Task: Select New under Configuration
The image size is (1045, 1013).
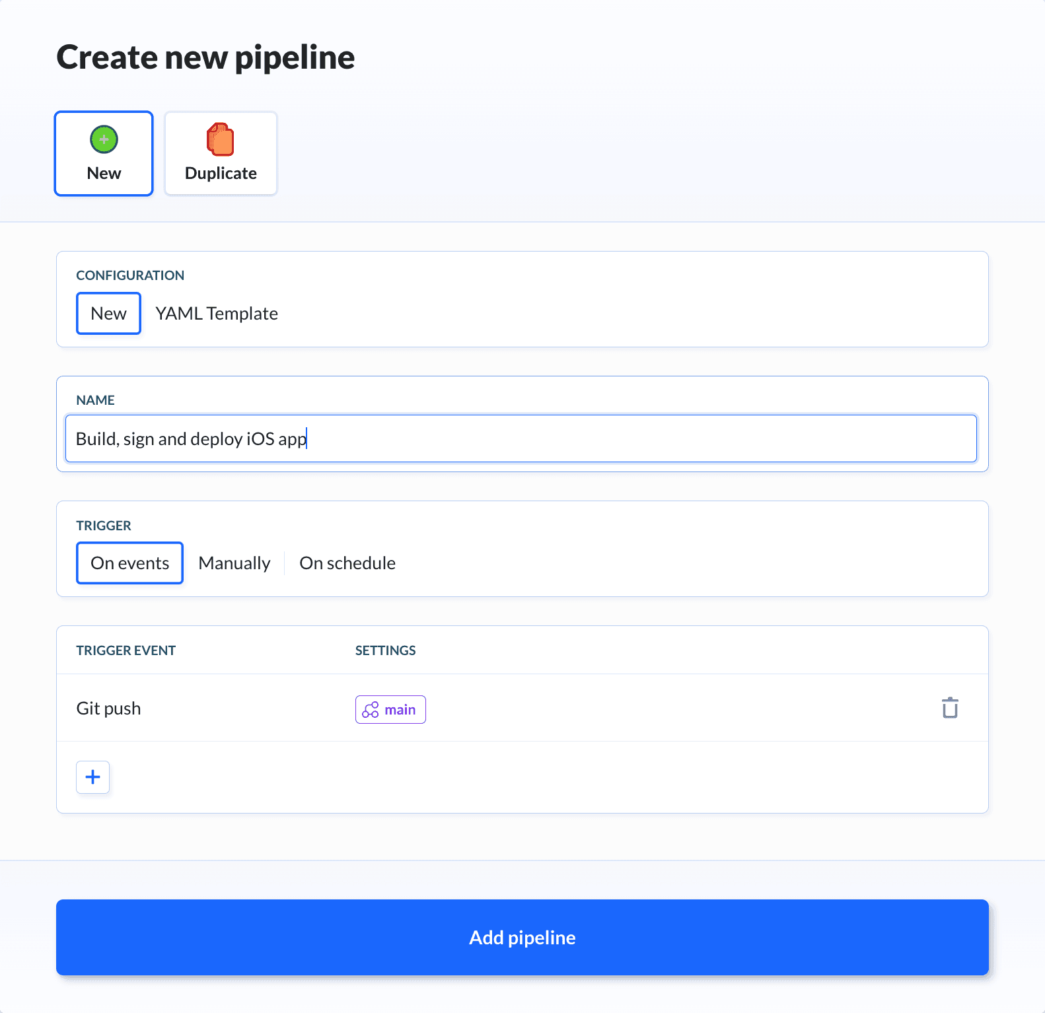Action: pyautogui.click(x=108, y=313)
